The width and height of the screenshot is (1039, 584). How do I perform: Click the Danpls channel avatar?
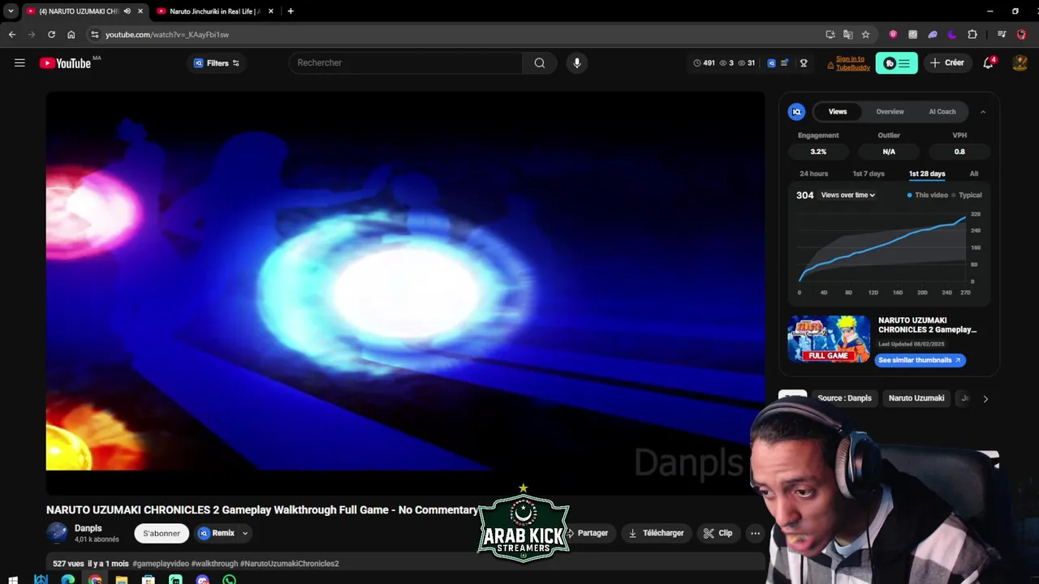pyautogui.click(x=57, y=533)
